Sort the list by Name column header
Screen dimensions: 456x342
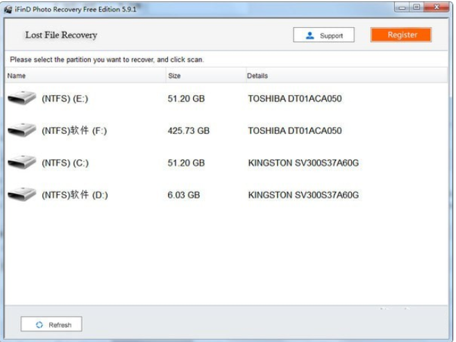(85, 76)
